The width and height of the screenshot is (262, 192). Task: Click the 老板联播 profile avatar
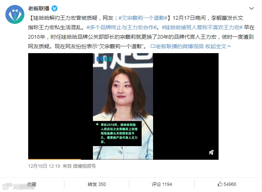[15, 14]
